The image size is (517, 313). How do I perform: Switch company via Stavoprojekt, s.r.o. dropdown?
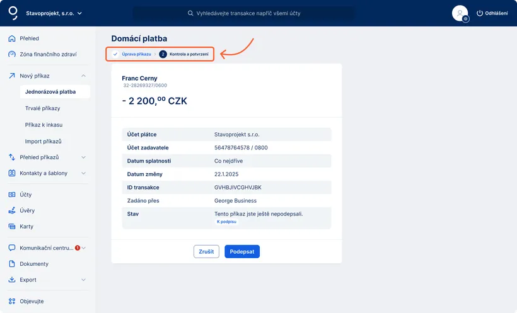54,13
